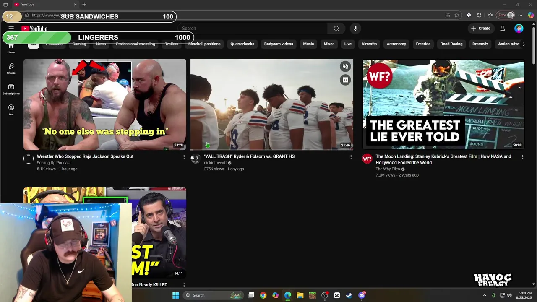Open browser Settings and more menu

point(520,15)
